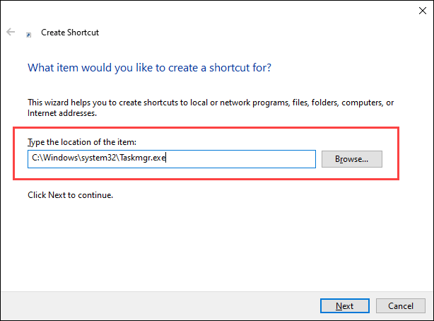The image size is (434, 321).
Task: Cancel the shortcut wizard
Action: click(x=400, y=305)
